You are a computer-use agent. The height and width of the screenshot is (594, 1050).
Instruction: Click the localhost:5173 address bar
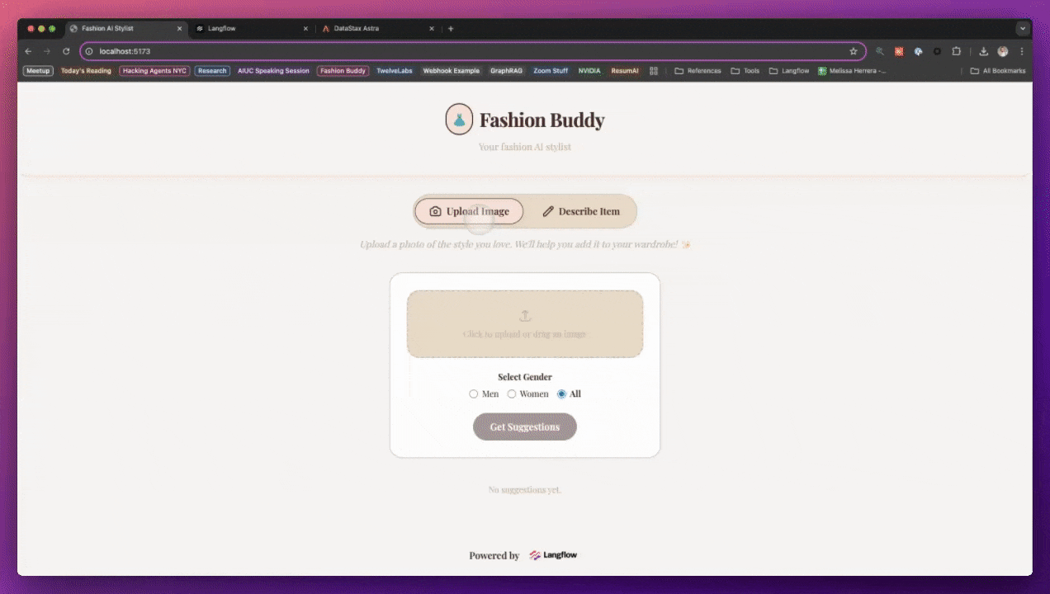coord(125,51)
